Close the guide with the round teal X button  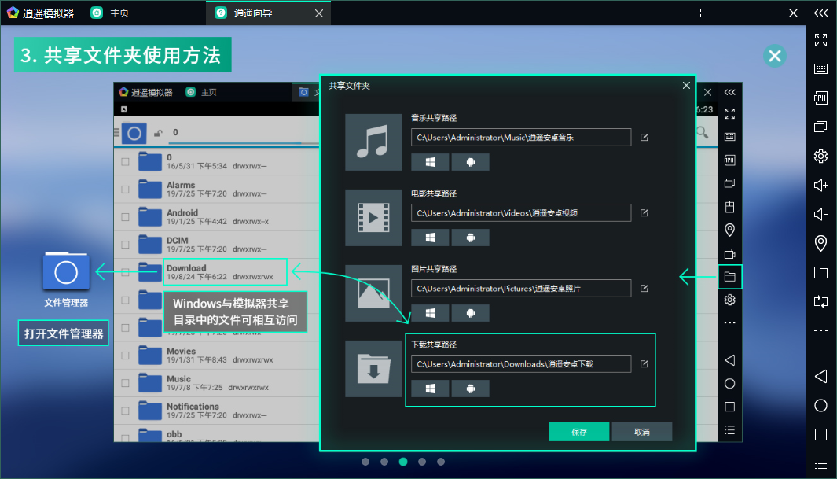tap(775, 56)
